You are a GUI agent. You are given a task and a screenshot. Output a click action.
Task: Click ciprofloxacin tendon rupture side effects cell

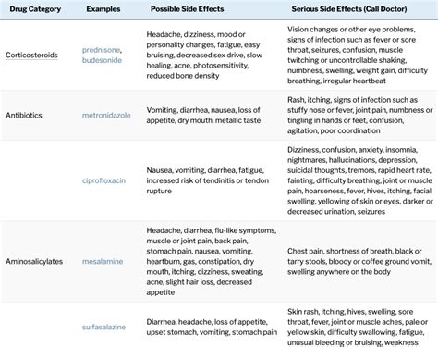coord(208,180)
